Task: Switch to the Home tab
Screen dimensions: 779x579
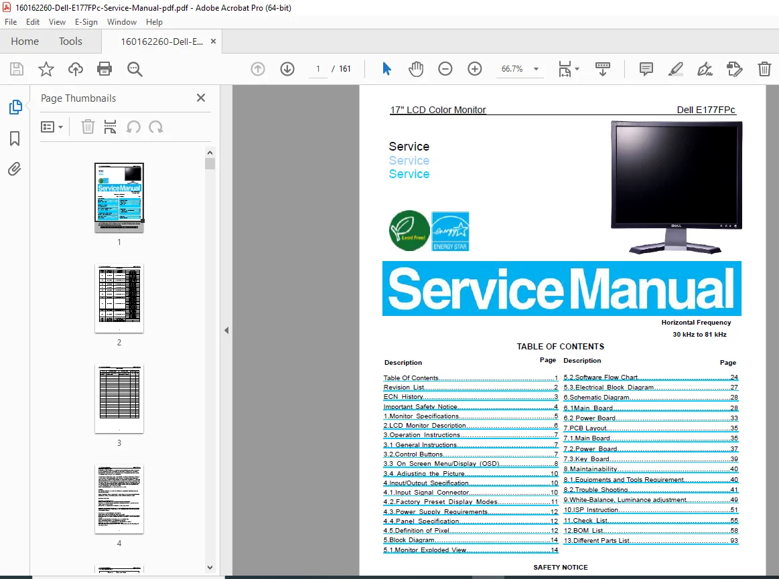Action: click(25, 42)
